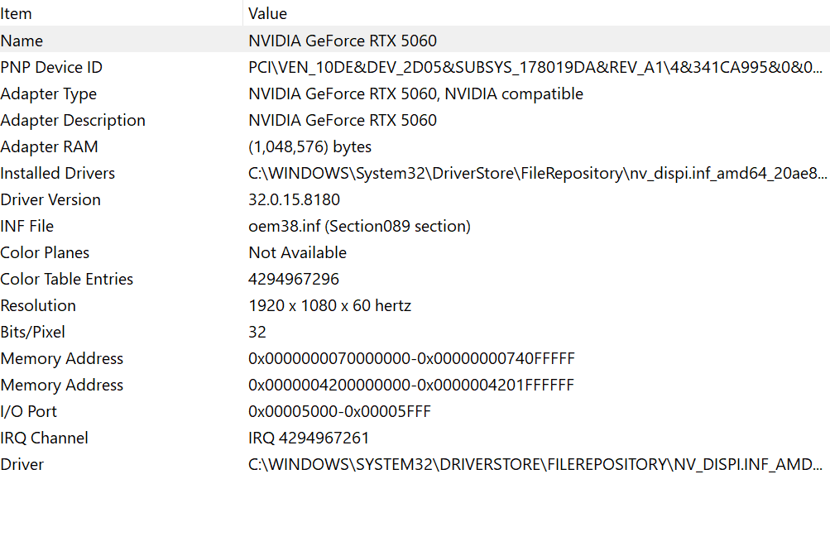Viewport: 830px width, 551px height.
Task: Select the Name row
Action: [x=22, y=41]
